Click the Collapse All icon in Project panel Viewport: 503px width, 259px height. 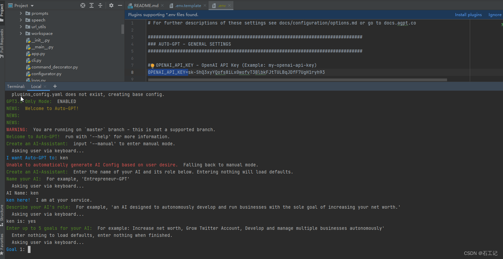click(100, 5)
